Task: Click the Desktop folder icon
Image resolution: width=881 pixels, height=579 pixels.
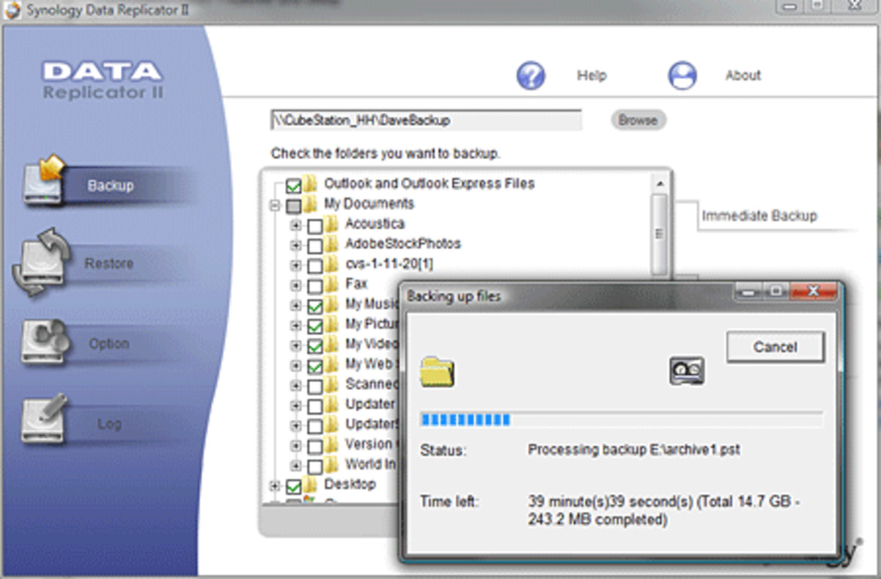Action: [310, 485]
